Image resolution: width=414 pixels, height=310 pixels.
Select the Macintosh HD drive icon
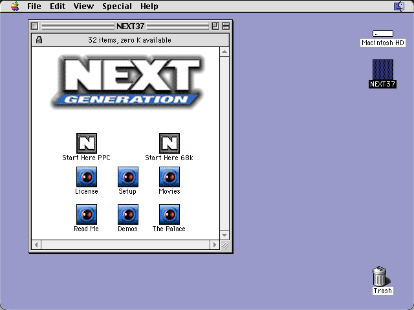click(x=383, y=34)
